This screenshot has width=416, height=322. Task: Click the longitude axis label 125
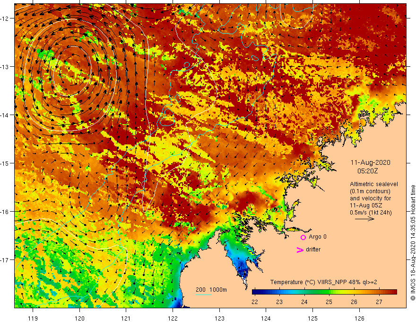(312, 318)
